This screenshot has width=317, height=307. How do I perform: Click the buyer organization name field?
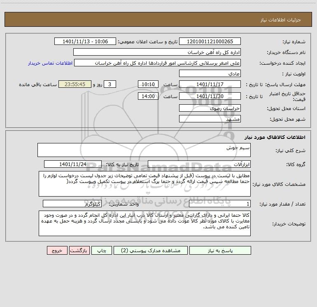(x=157, y=52)
